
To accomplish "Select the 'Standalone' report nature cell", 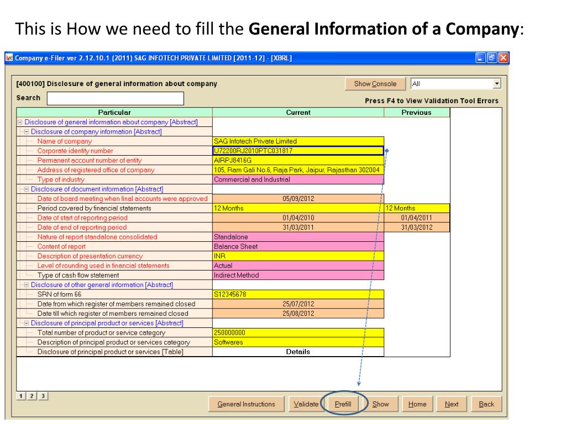I will tap(298, 237).
